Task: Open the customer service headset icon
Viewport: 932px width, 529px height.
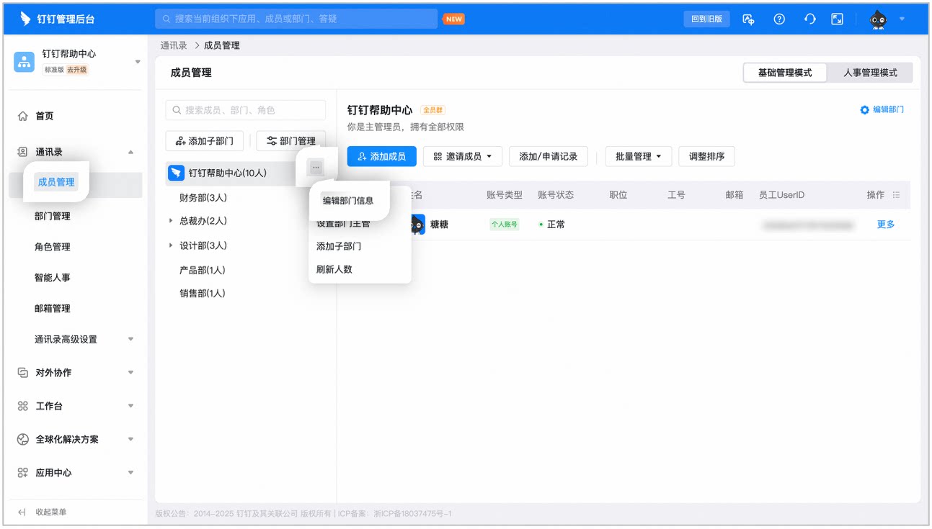Action: 809,19
